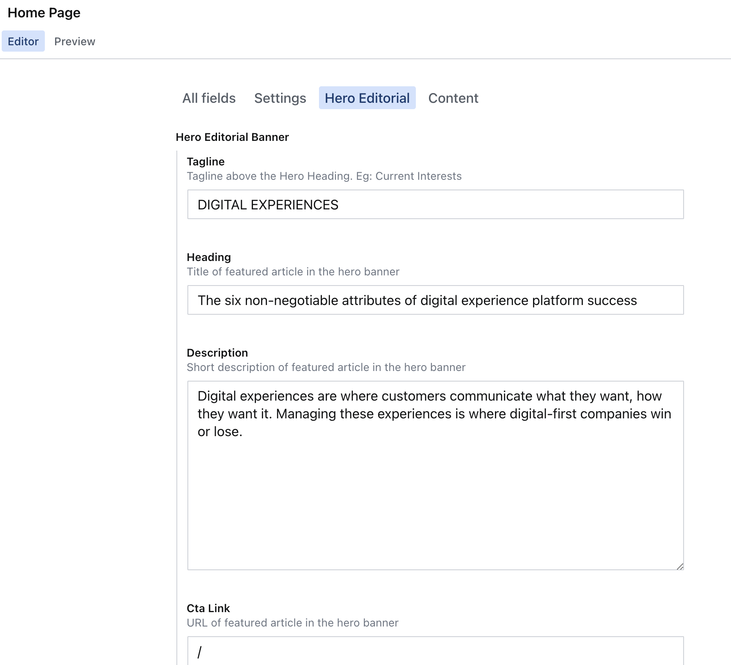The image size is (731, 665).
Task: Focus the Heading text field
Action: coord(435,300)
